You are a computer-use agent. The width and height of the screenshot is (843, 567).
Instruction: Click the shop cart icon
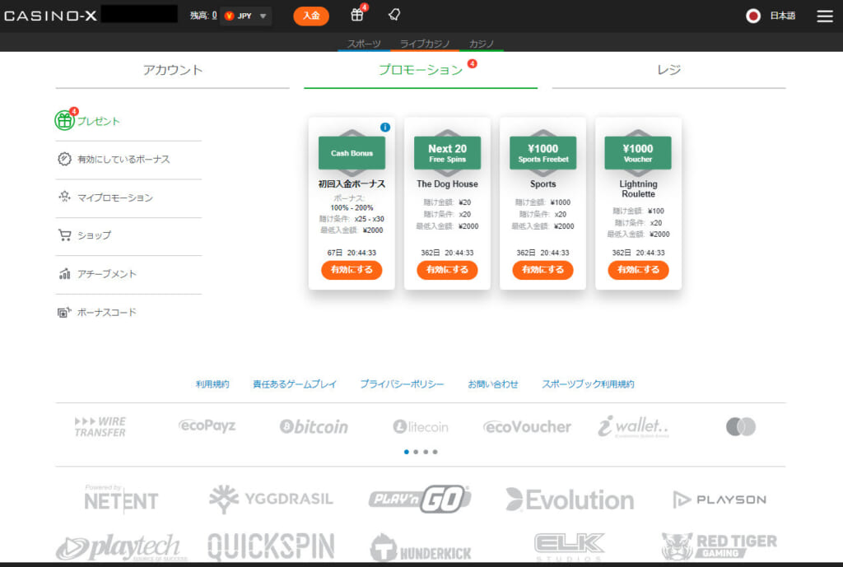coord(64,235)
